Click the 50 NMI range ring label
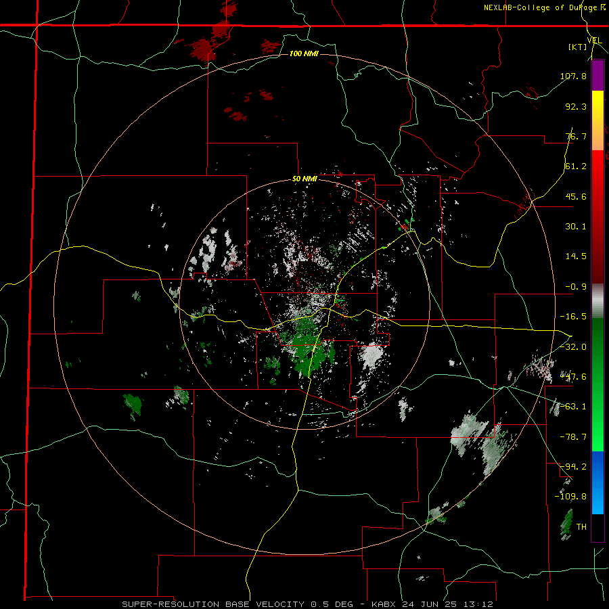 [x=305, y=179]
